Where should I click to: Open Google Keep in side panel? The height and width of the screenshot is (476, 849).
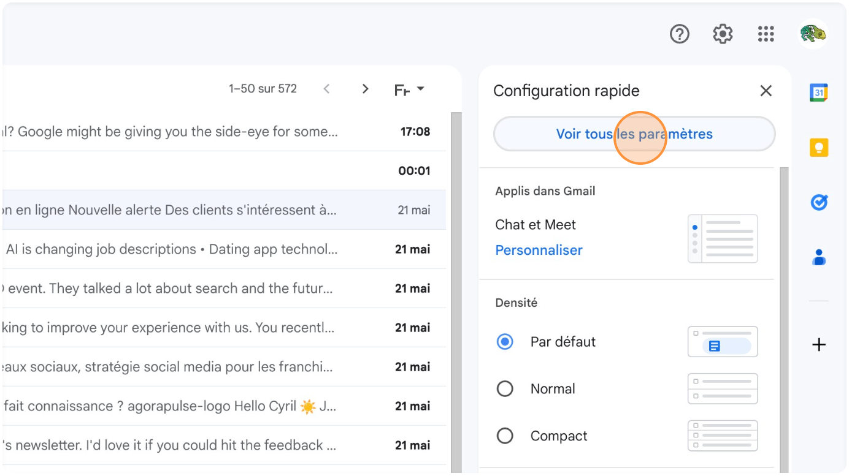click(819, 148)
